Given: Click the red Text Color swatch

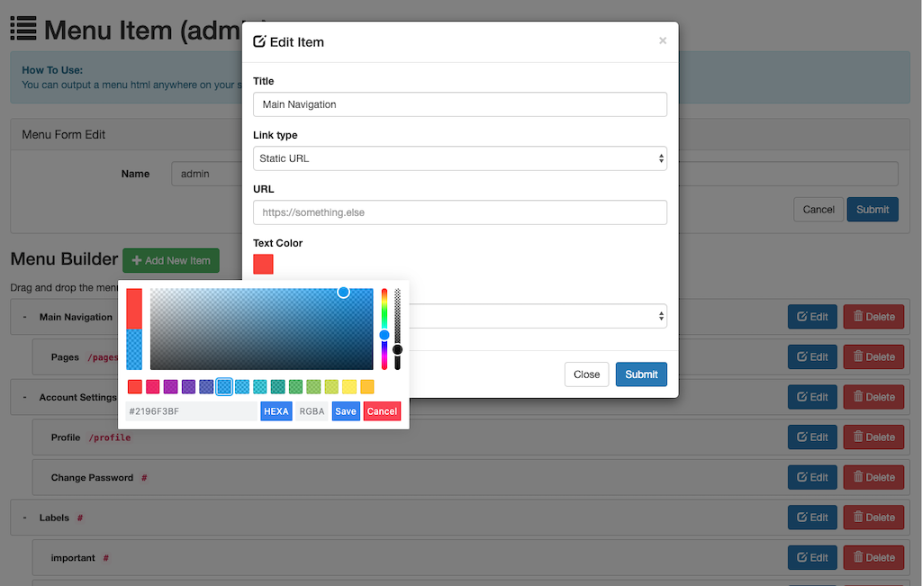Looking at the screenshot, I should tap(264, 264).
